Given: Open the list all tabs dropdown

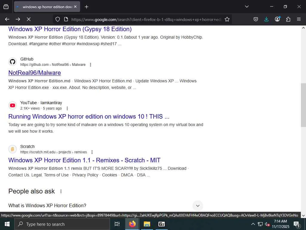Looking at the screenshot, I should (247, 7).
